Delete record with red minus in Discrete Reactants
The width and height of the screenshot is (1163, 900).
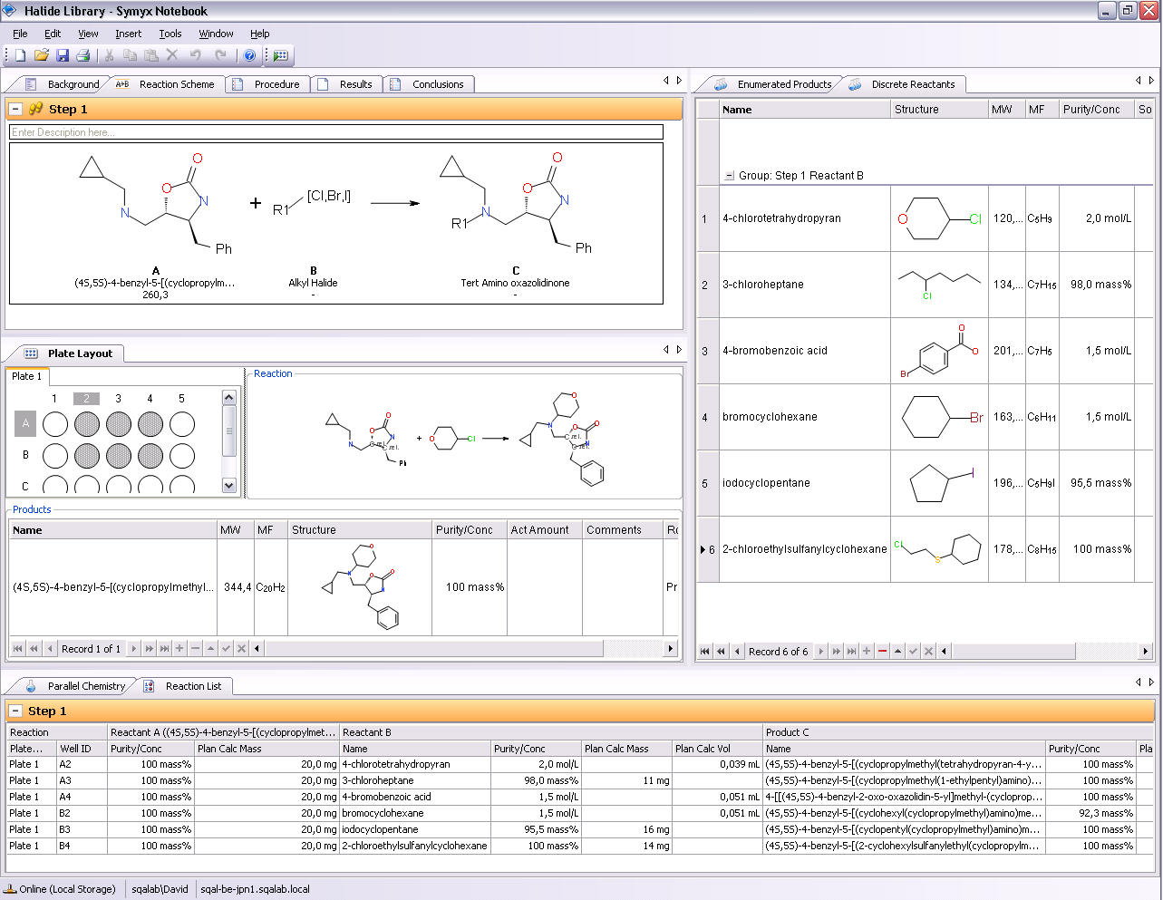click(882, 651)
